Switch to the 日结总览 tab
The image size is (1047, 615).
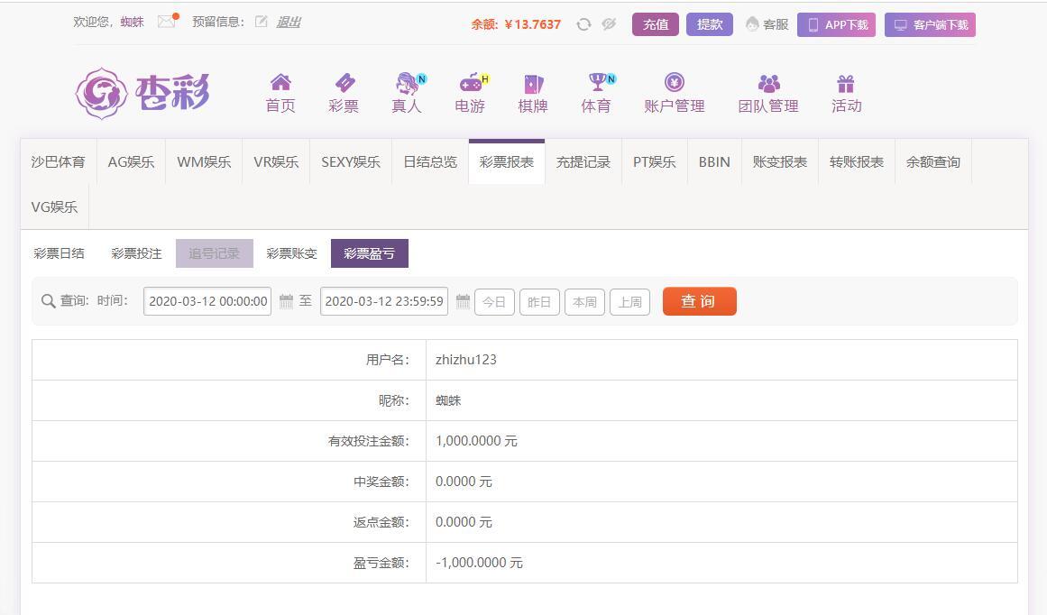(430, 161)
